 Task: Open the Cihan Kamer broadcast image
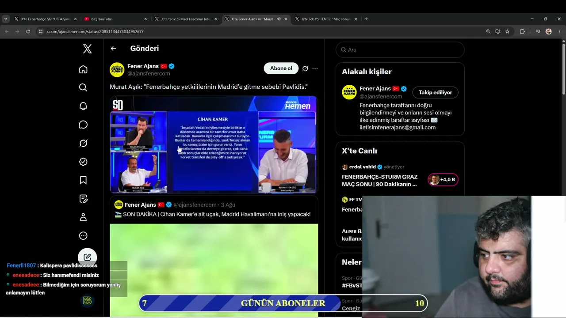(214, 144)
